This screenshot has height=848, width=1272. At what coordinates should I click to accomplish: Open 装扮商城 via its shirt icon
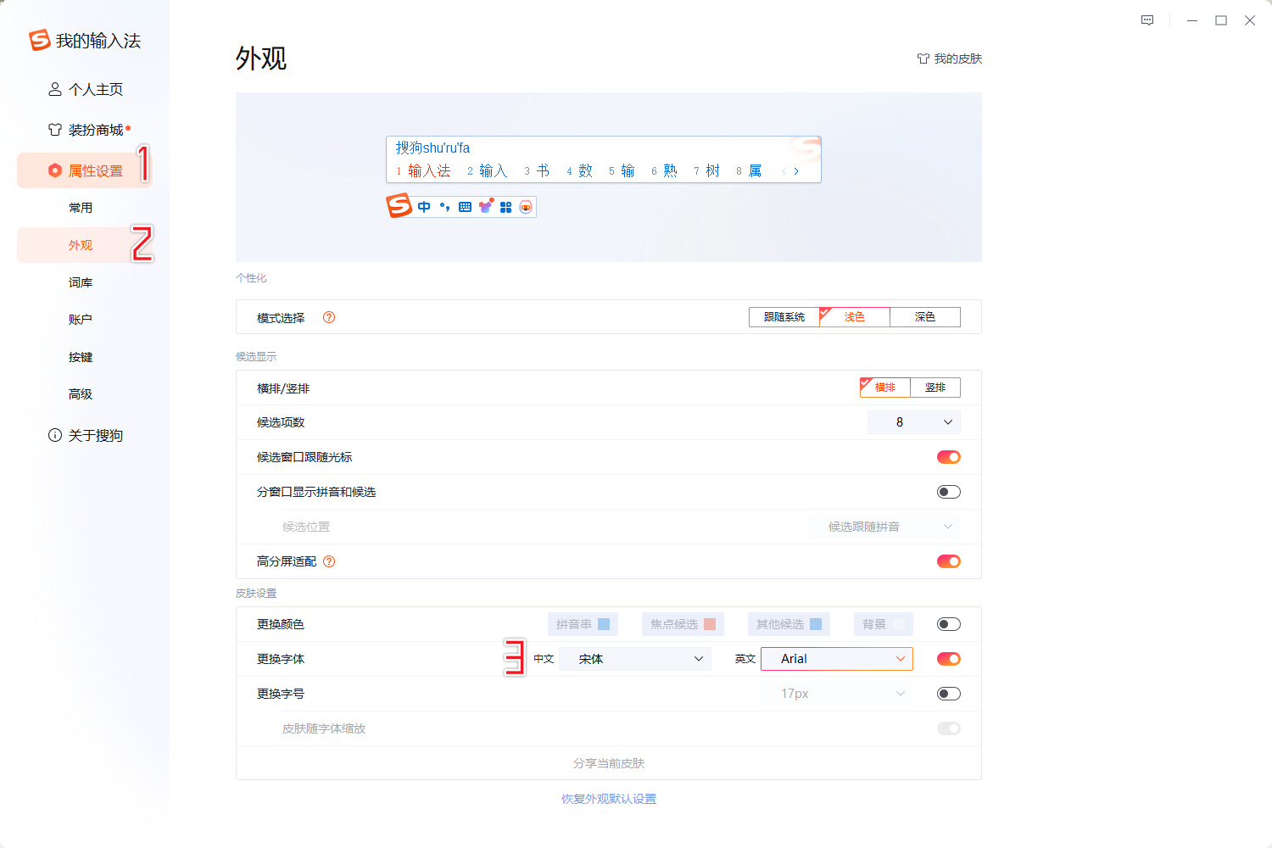[x=55, y=130]
